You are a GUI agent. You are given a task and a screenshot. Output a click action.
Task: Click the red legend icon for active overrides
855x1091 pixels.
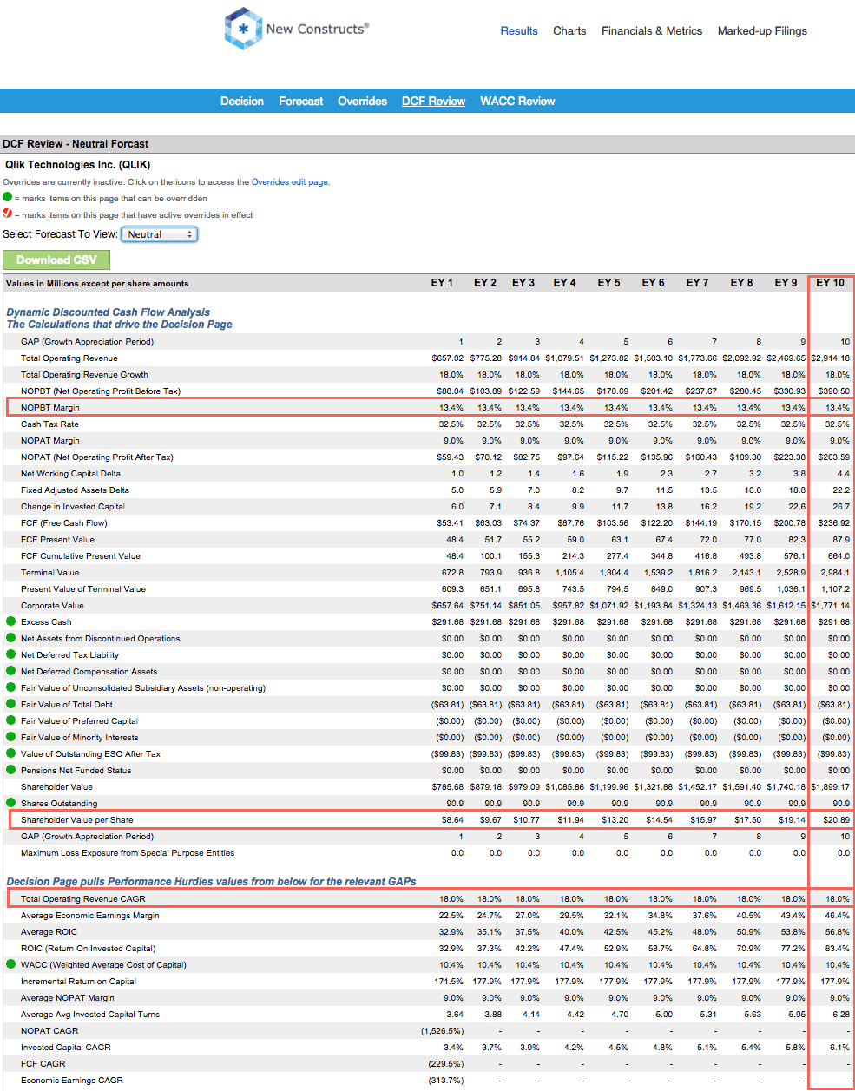(x=8, y=214)
